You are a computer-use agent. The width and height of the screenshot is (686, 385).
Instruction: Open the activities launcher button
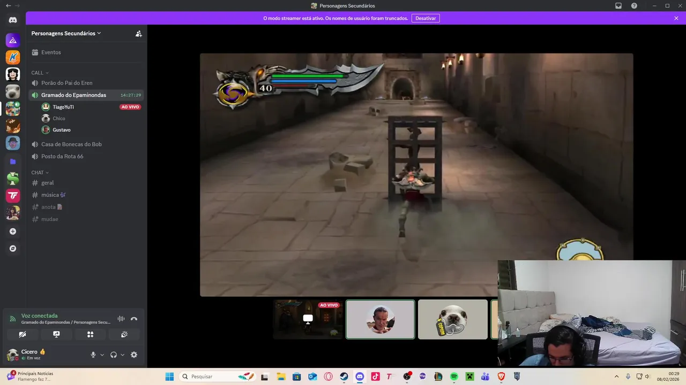tap(90, 334)
